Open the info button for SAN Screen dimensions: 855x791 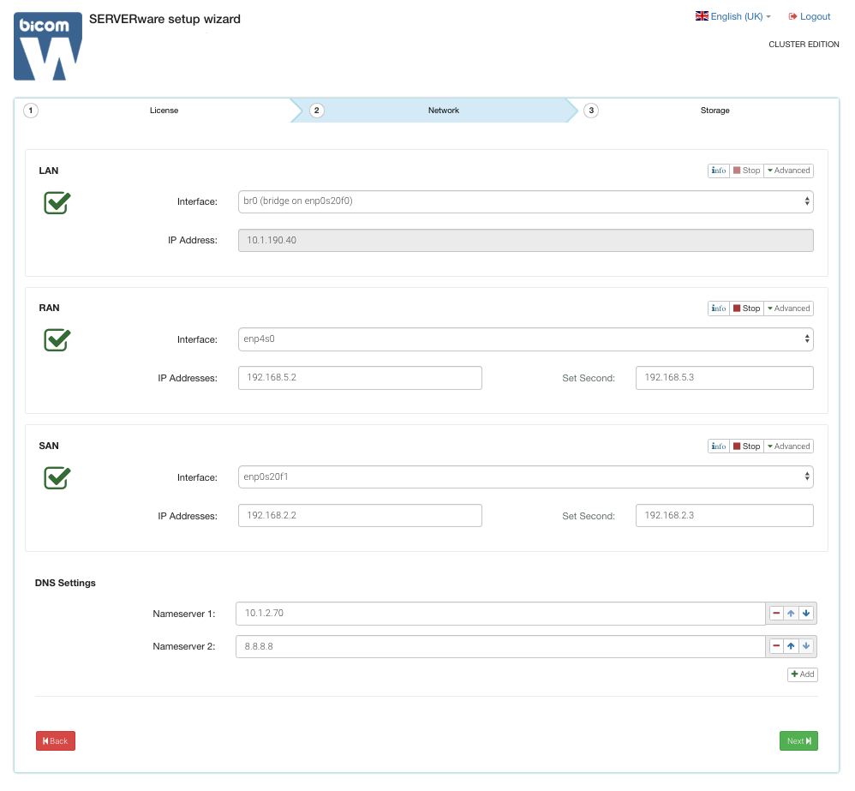pyautogui.click(x=719, y=446)
